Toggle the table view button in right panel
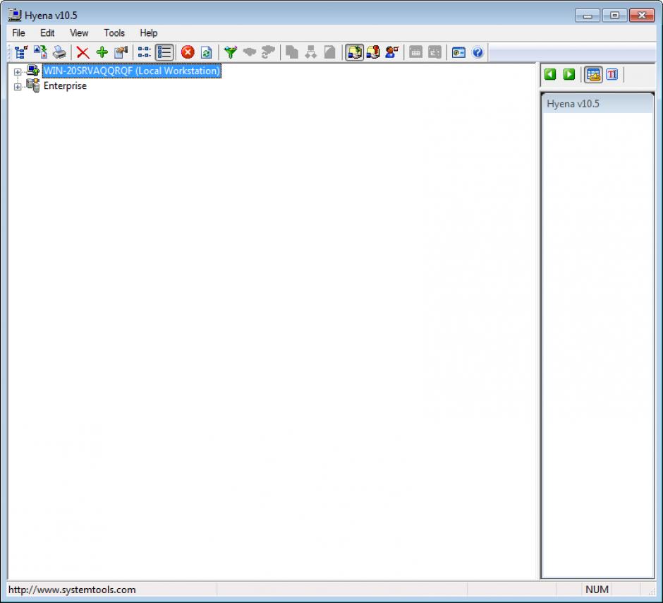The height and width of the screenshot is (603, 663). [x=593, y=74]
